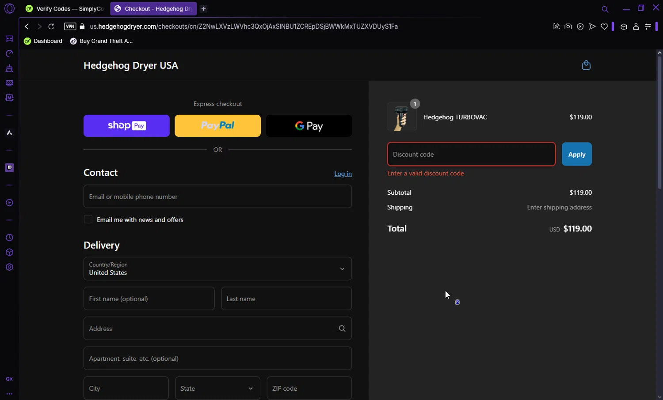Focus the Discount code field
Viewport: 663px width, 400px height.
coord(471,154)
